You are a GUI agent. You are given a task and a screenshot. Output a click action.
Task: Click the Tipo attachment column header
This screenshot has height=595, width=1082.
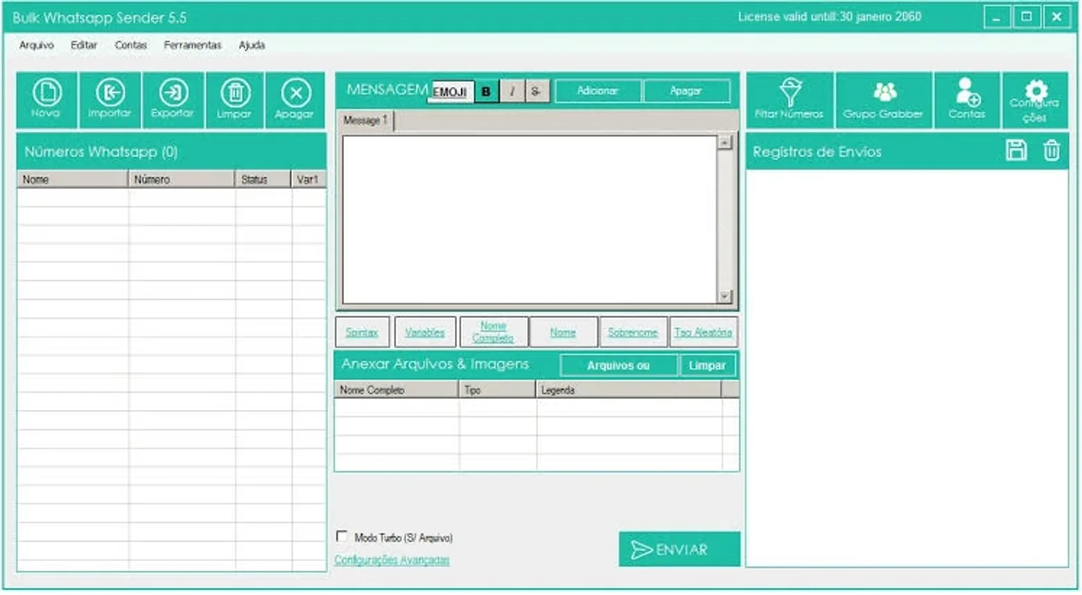[x=497, y=390]
